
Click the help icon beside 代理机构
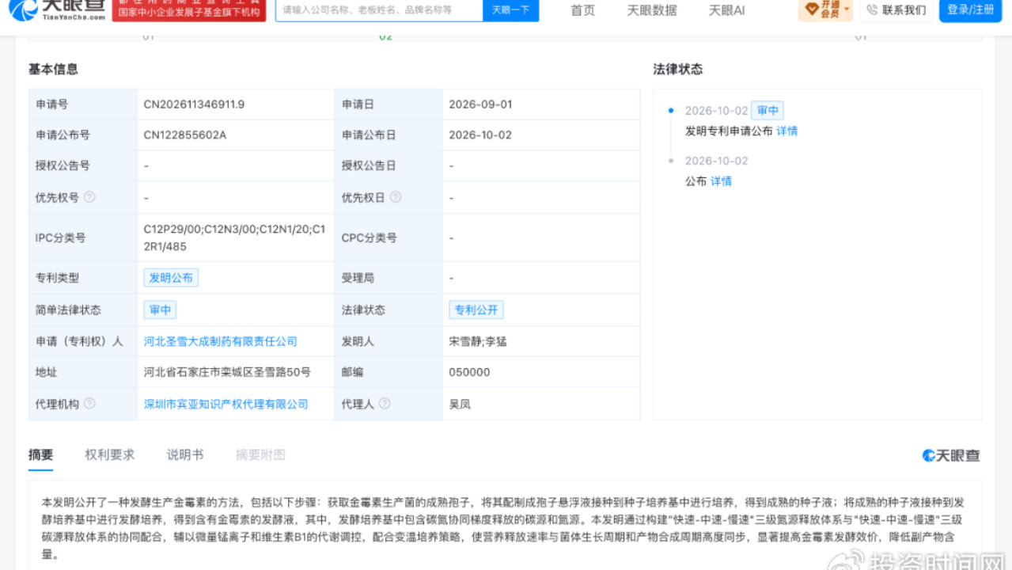pos(89,403)
